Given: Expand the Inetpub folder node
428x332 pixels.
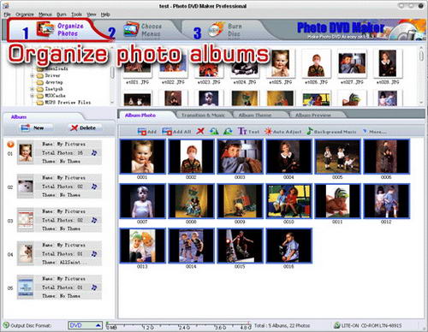Looking at the screenshot, I should (x=33, y=89).
